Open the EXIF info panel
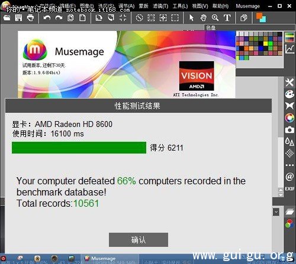The image size is (296, 264). [289, 189]
